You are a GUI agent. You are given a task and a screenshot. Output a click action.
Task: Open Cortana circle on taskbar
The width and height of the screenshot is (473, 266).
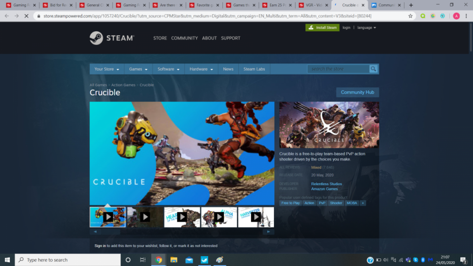point(128,260)
